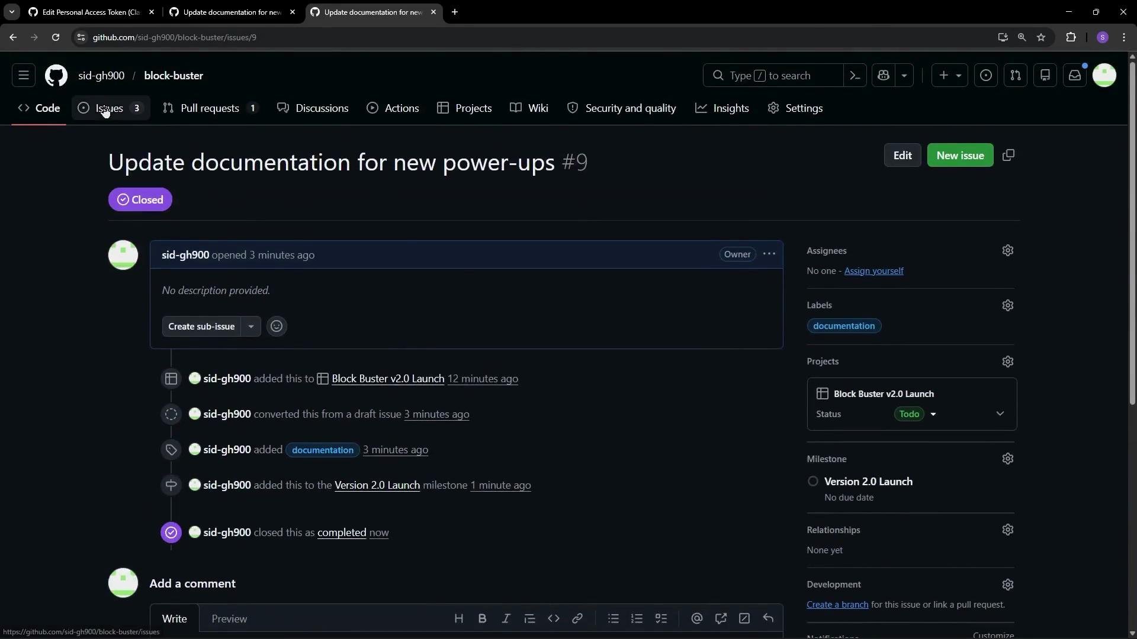This screenshot has height=639, width=1137.
Task: Edit Labels with the gear icon
Action: point(1008,305)
